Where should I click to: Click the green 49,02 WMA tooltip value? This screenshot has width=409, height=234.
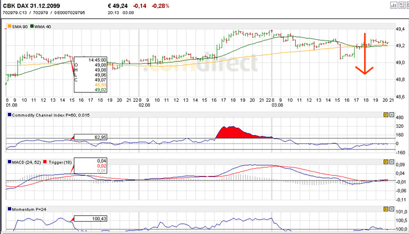(100, 90)
